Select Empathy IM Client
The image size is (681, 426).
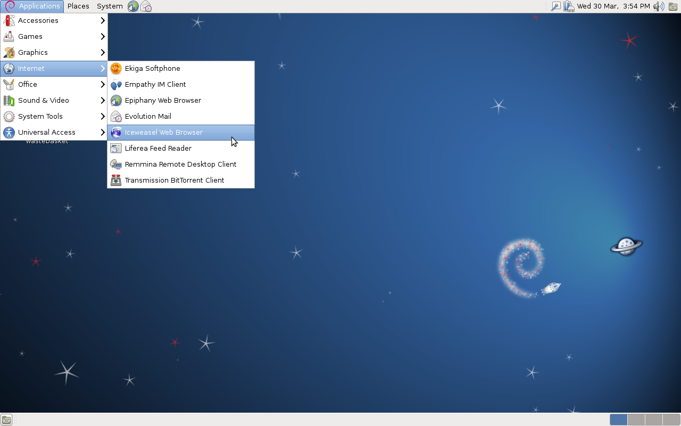coord(155,84)
